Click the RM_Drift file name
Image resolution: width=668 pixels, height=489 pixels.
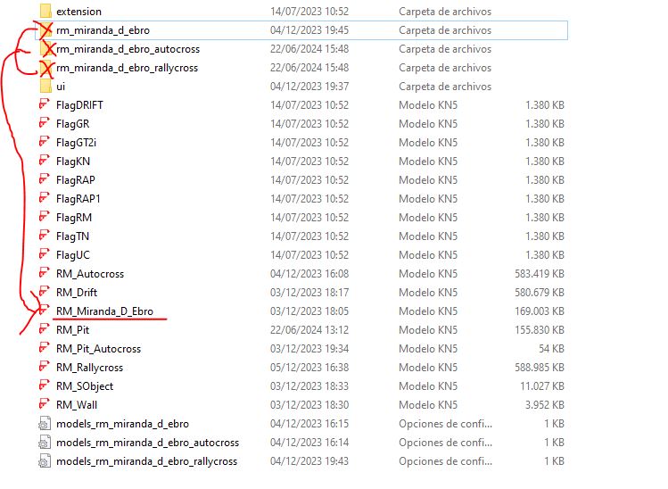(x=77, y=293)
